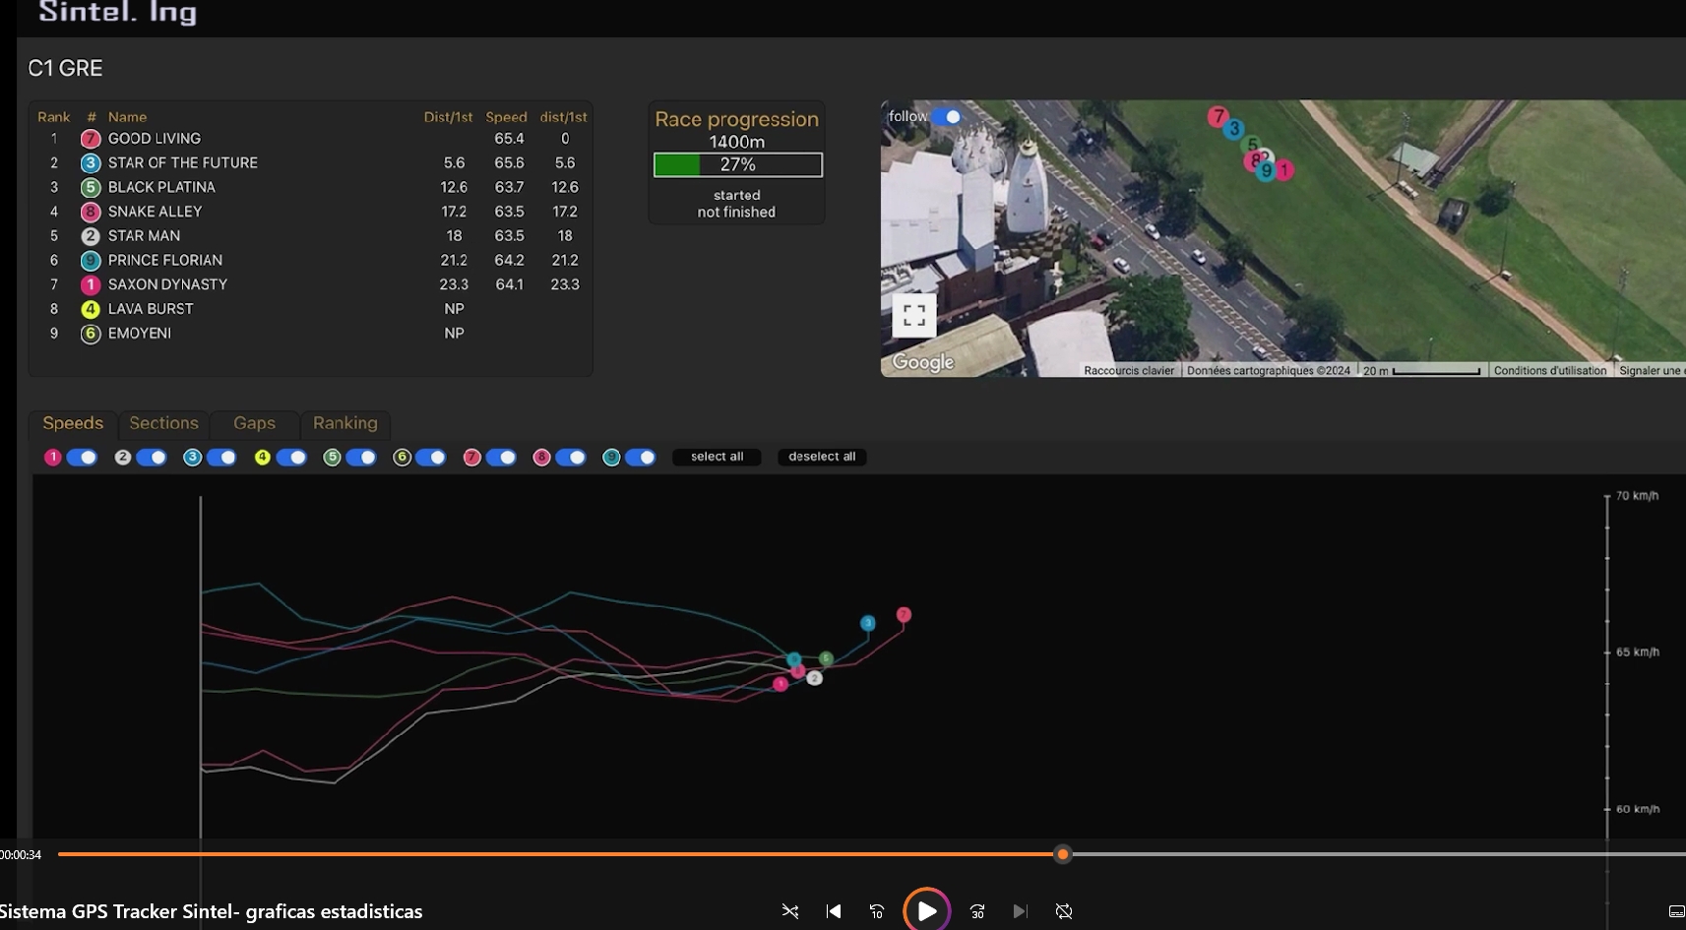Click the number 2 badge beside STAR MAN
Image resolution: width=1686 pixels, height=930 pixels.
[90, 236]
